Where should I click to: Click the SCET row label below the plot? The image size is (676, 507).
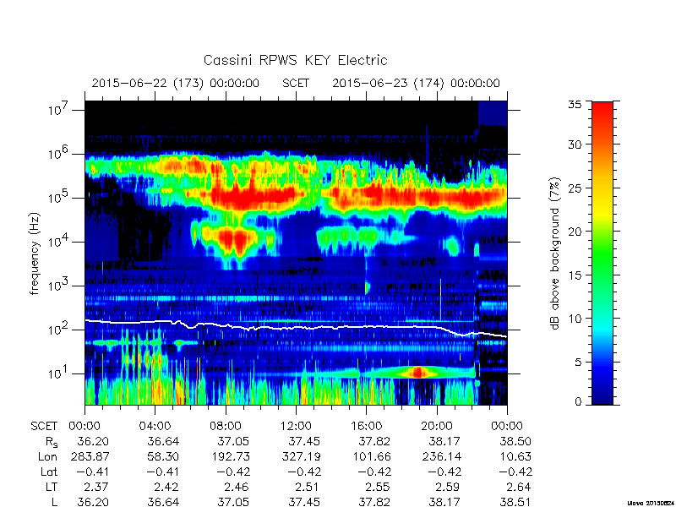pos(44,426)
